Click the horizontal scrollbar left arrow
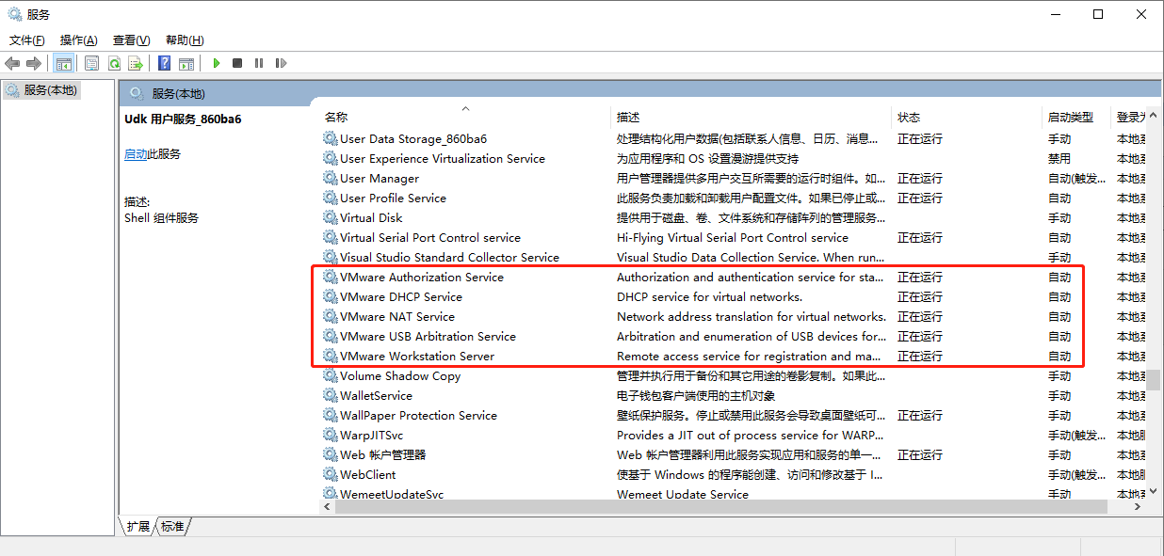Viewport: 1164px width, 556px height. [328, 506]
